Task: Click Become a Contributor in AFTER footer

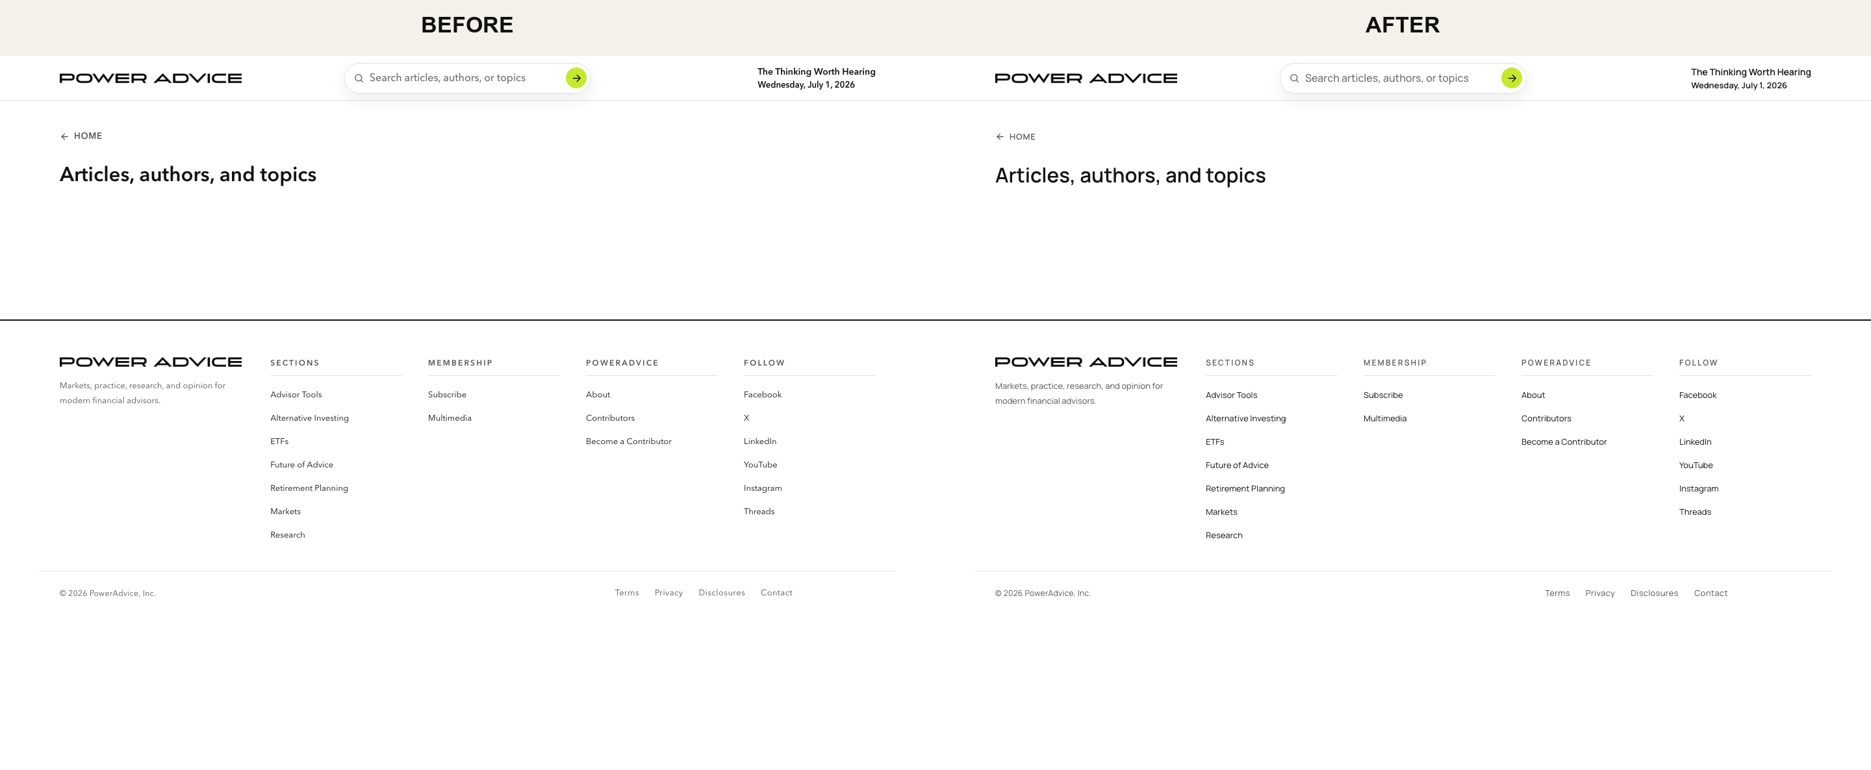Action: (x=1564, y=441)
